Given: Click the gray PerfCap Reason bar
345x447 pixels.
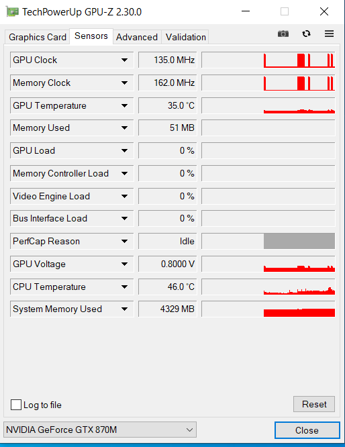Looking at the screenshot, I should pyautogui.click(x=299, y=241).
